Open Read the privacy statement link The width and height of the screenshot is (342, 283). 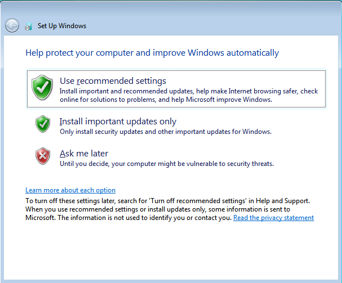[x=273, y=218]
